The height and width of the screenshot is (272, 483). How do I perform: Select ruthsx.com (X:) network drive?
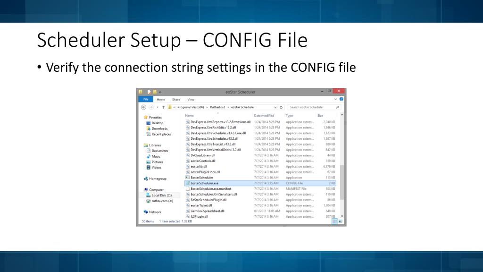coord(162,201)
